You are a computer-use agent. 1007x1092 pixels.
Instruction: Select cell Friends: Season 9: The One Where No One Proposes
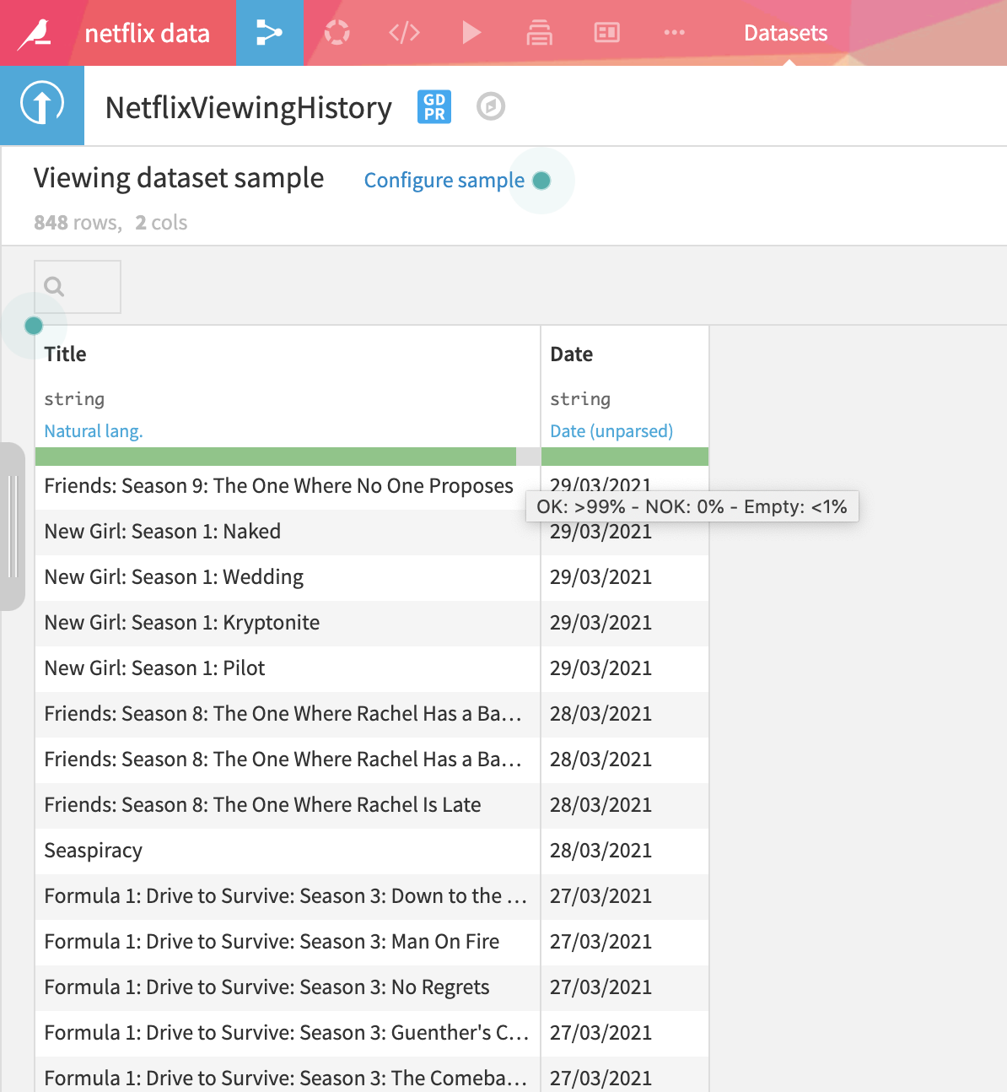pyautogui.click(x=288, y=486)
